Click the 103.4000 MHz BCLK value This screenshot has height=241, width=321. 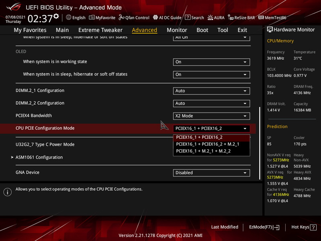click(x=279, y=76)
